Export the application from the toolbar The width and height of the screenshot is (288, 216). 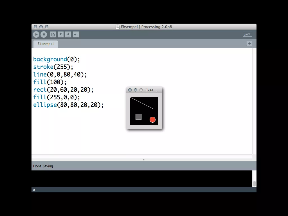(76, 34)
